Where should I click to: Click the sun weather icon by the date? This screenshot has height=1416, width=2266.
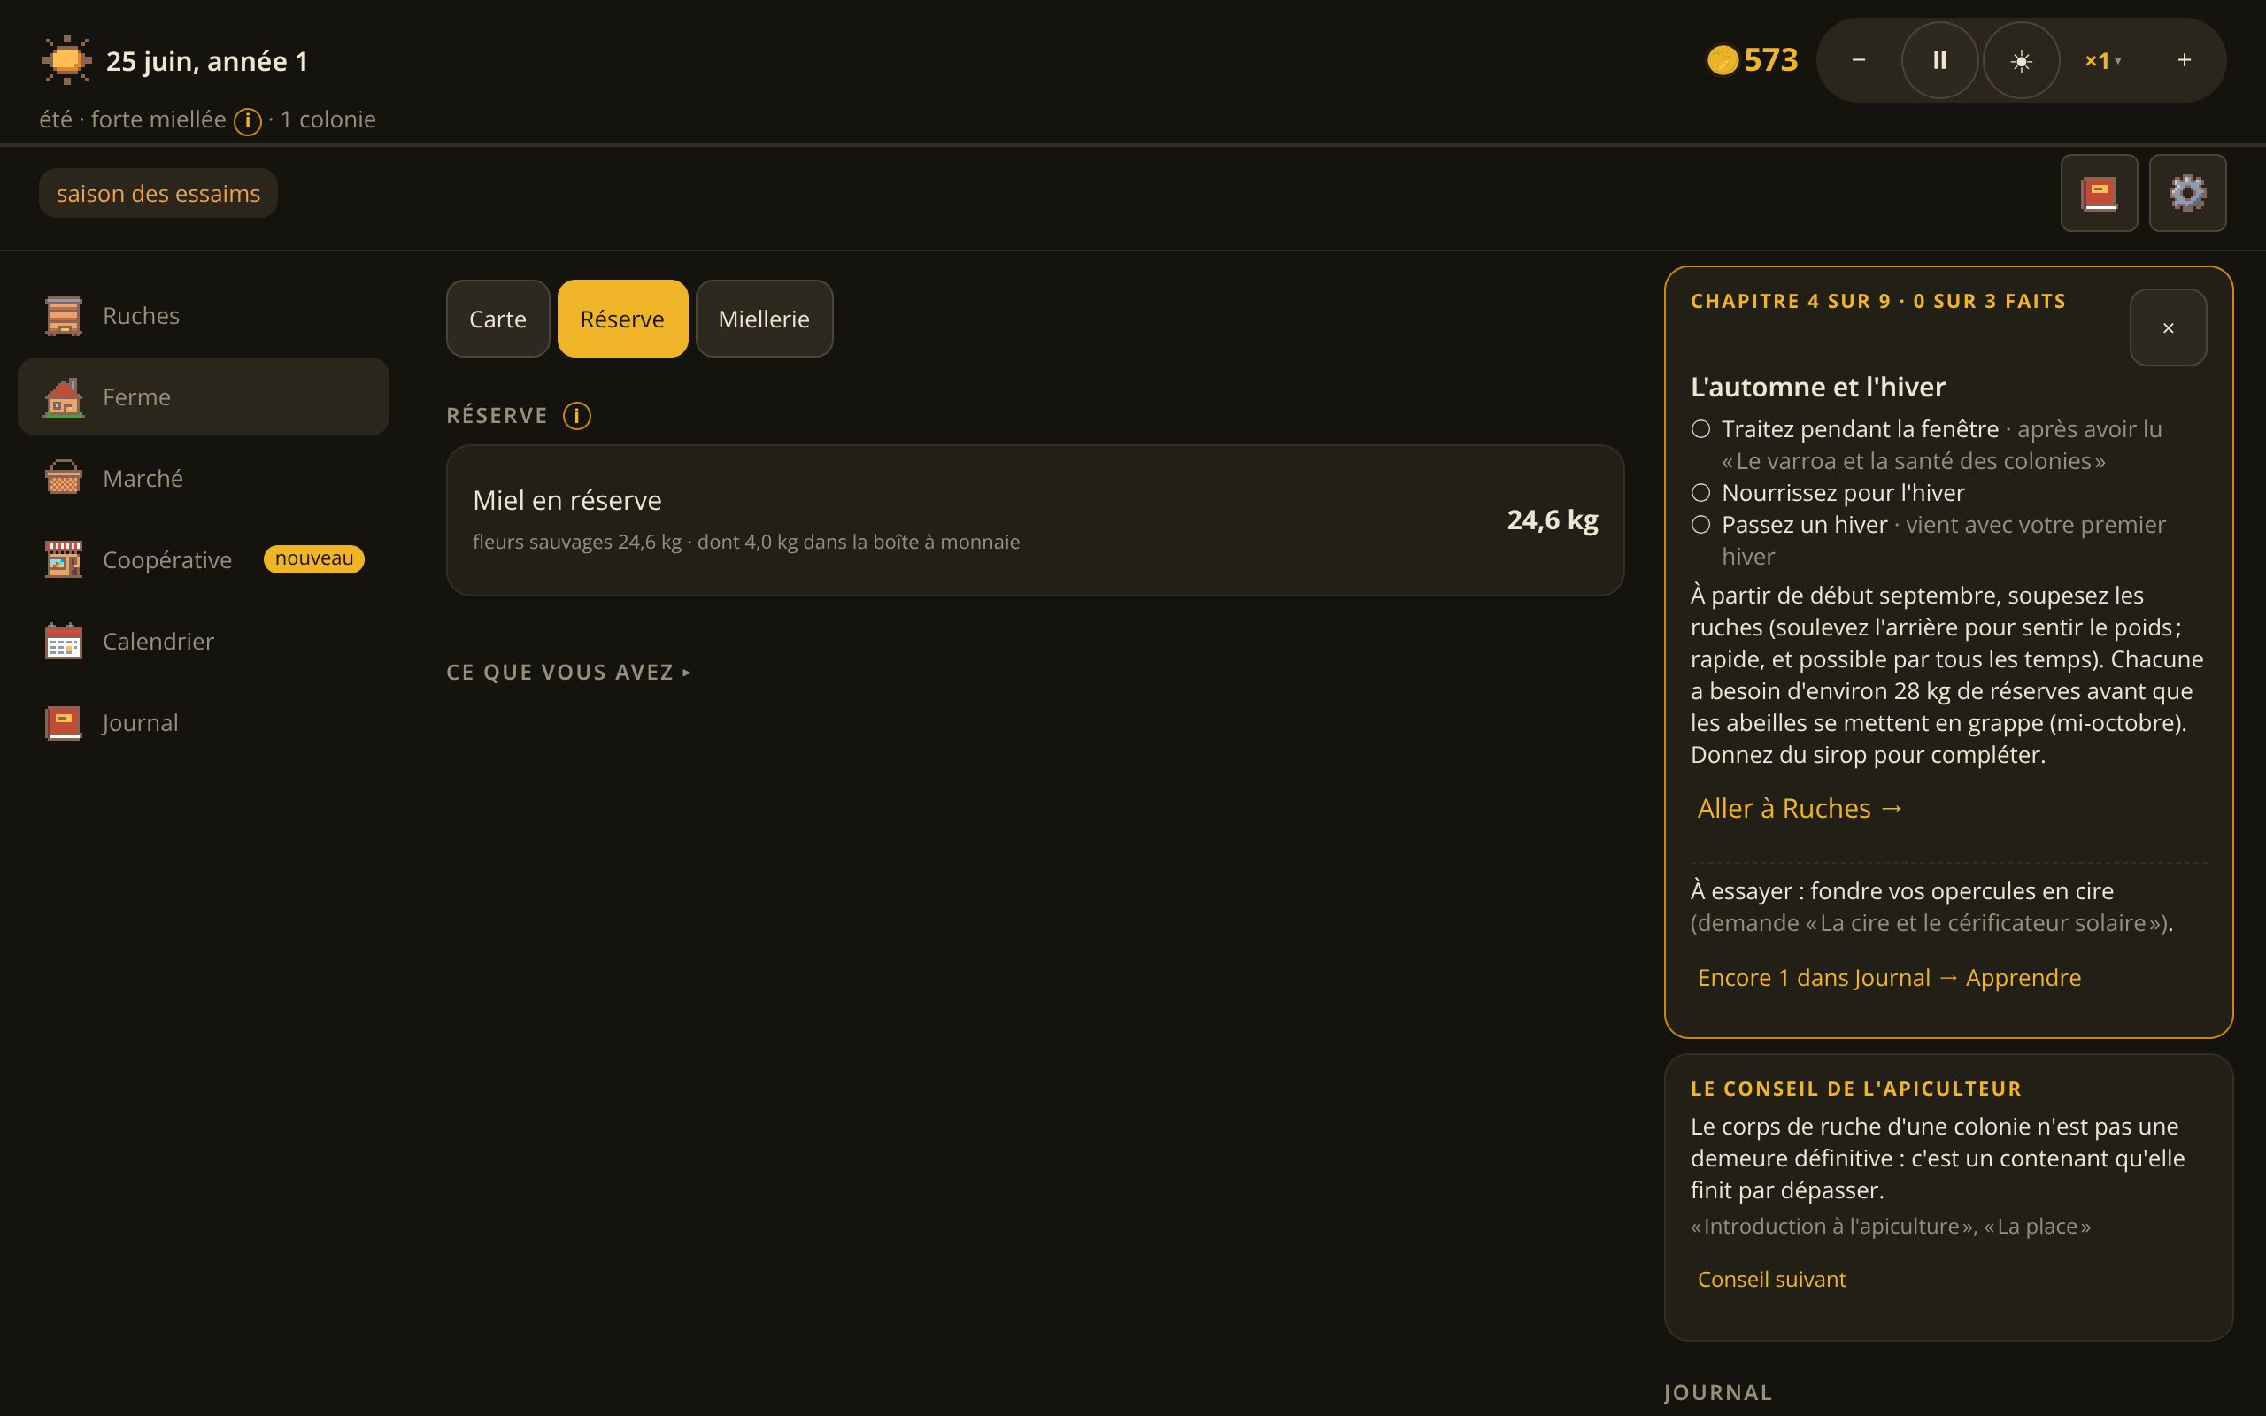(66, 60)
